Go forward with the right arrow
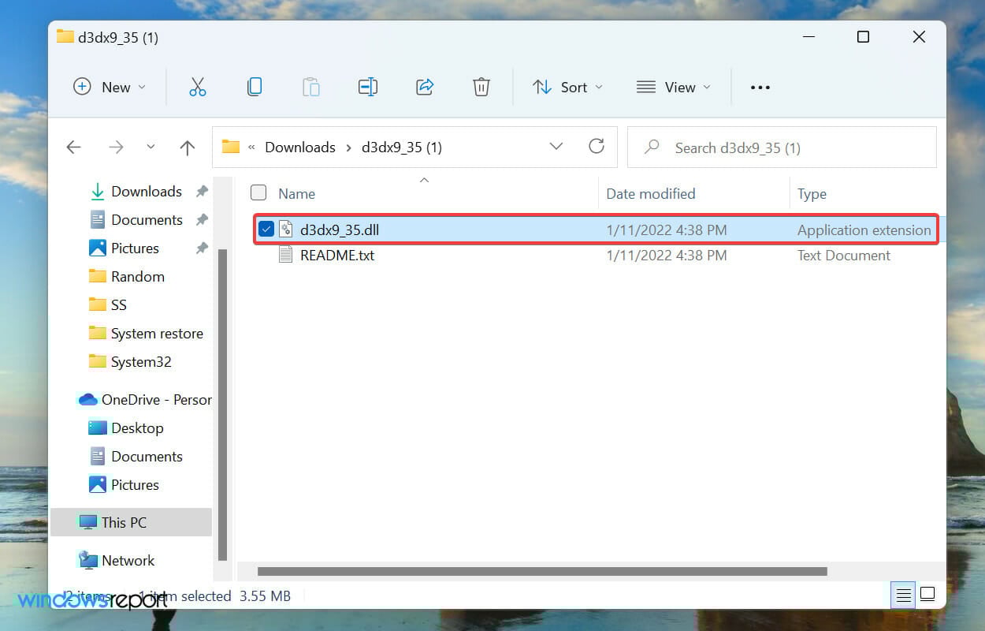Image resolution: width=985 pixels, height=631 pixels. point(116,147)
